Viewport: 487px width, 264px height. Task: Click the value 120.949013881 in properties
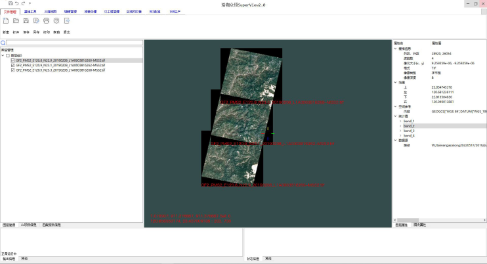(x=442, y=102)
